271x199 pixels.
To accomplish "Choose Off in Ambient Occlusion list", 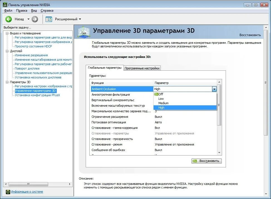I will pos(185,94).
